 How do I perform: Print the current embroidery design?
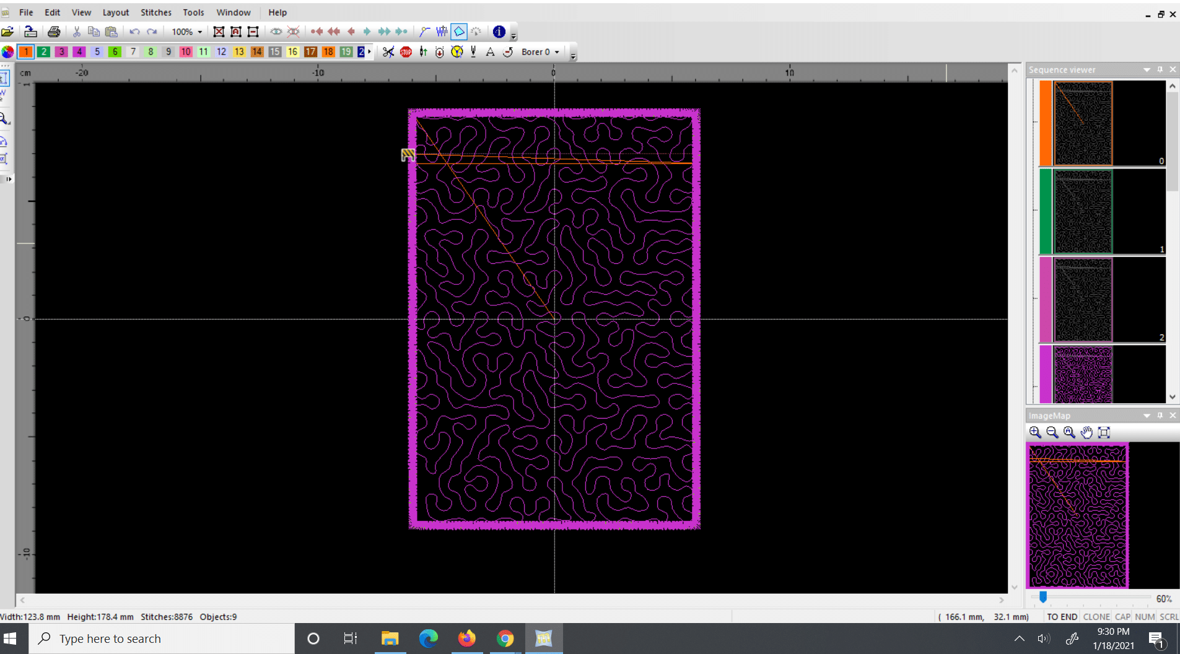(53, 32)
